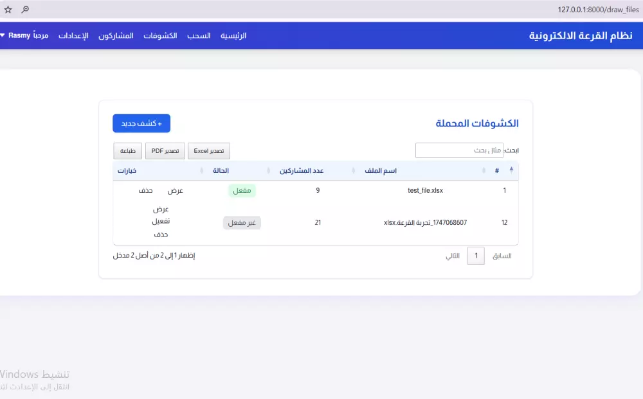643x399 pixels.
Task: Click عرض to view test_file.xlsx
Action: pos(175,190)
